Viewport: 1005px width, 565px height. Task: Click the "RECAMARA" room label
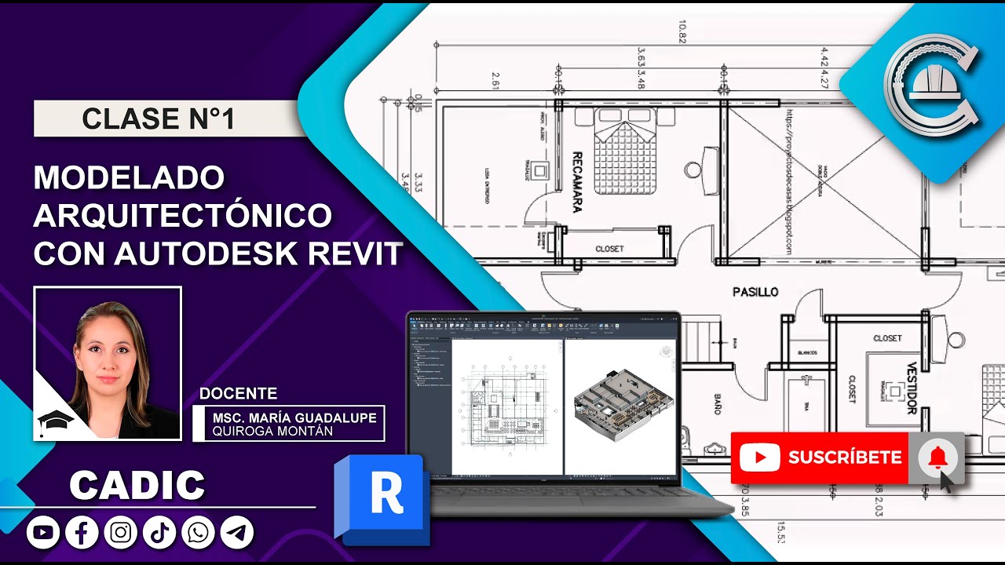(x=576, y=182)
